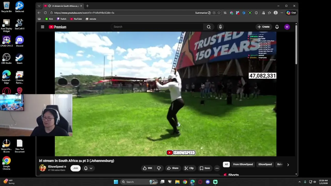Open StarCraft II desktop shortcut
Screen dimensions: 331x186
tap(19, 24)
